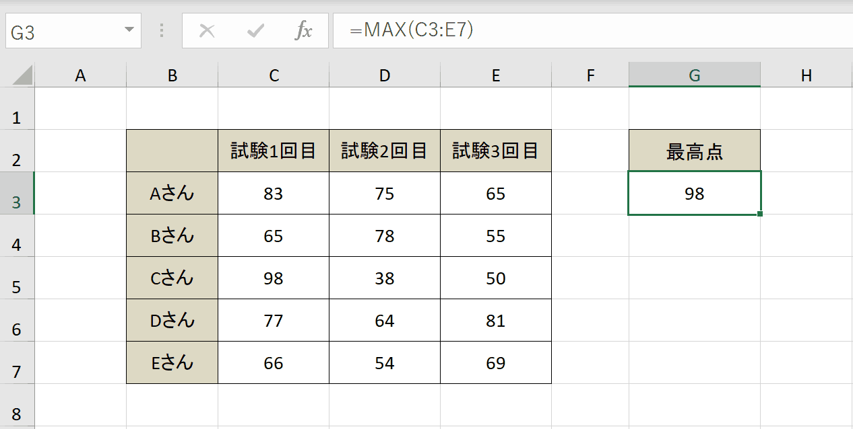Select row 8 header
853x429 pixels.
[x=17, y=413]
